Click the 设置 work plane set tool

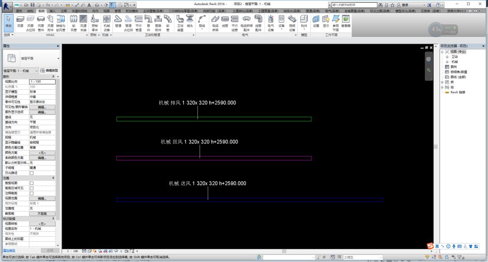click(x=316, y=21)
